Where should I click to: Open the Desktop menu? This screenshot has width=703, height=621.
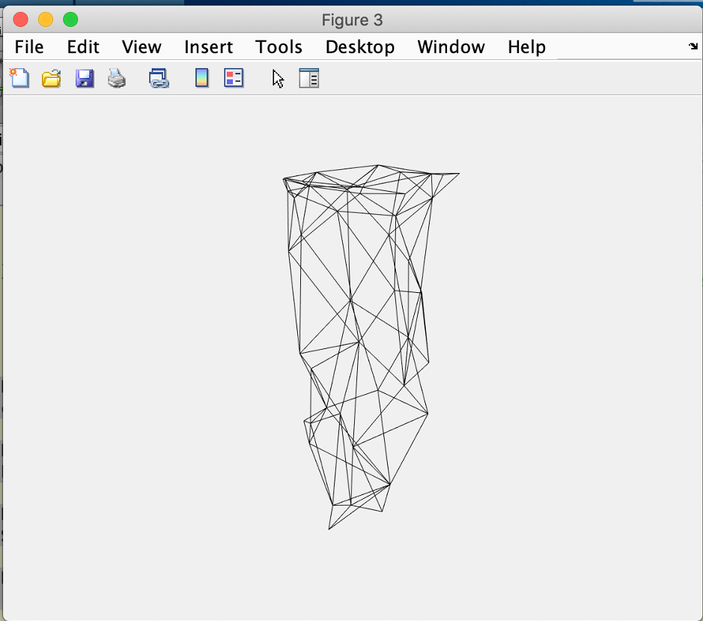click(359, 47)
